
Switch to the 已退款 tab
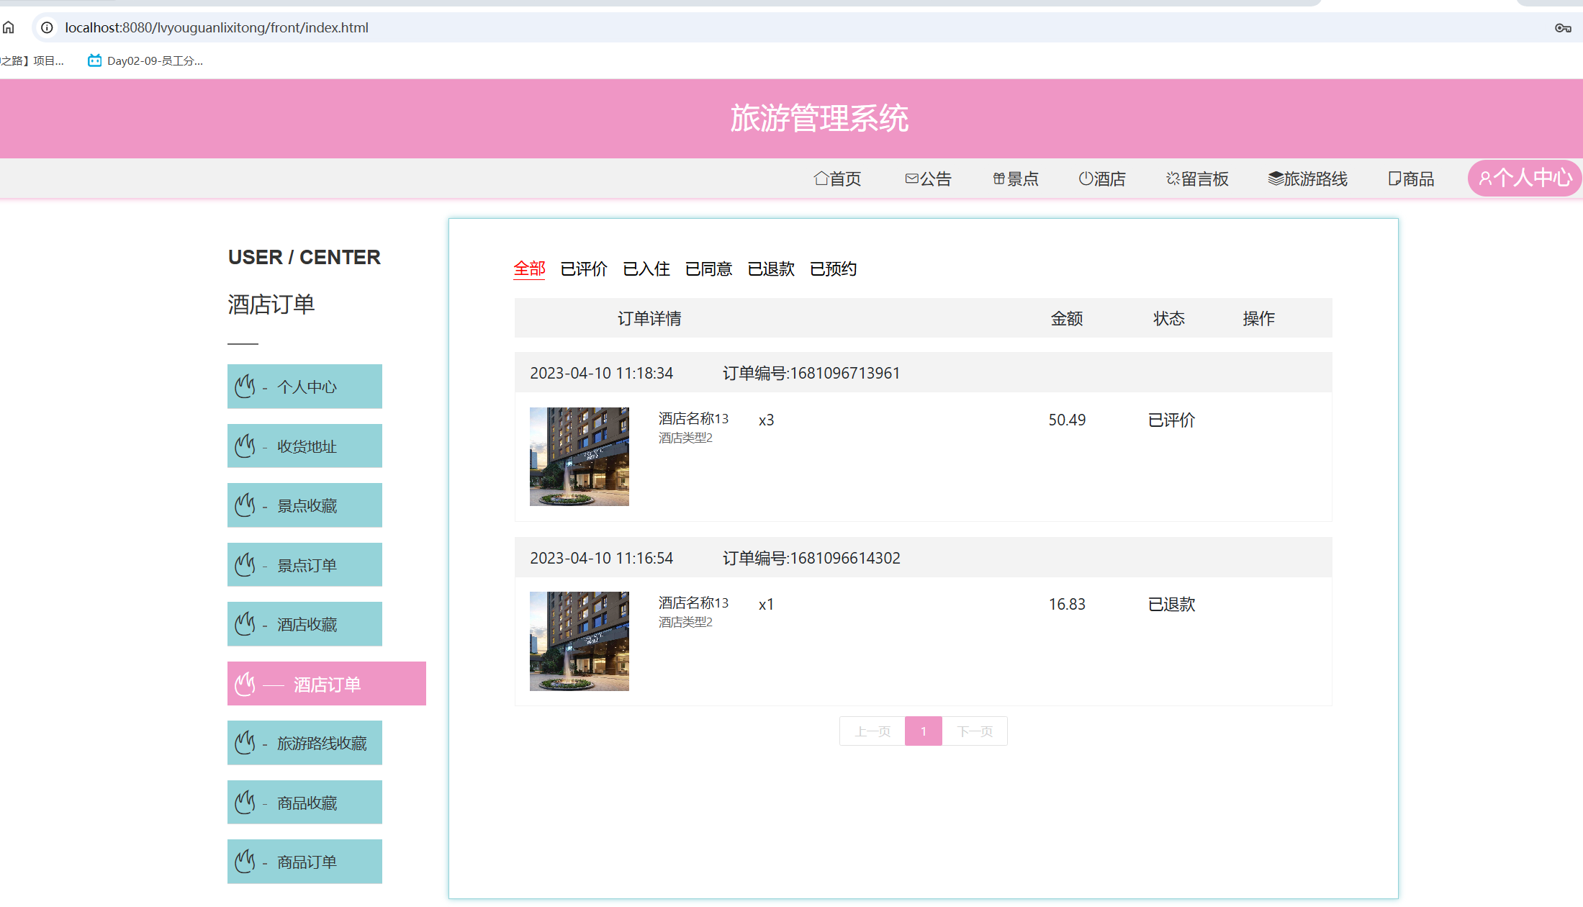[771, 269]
